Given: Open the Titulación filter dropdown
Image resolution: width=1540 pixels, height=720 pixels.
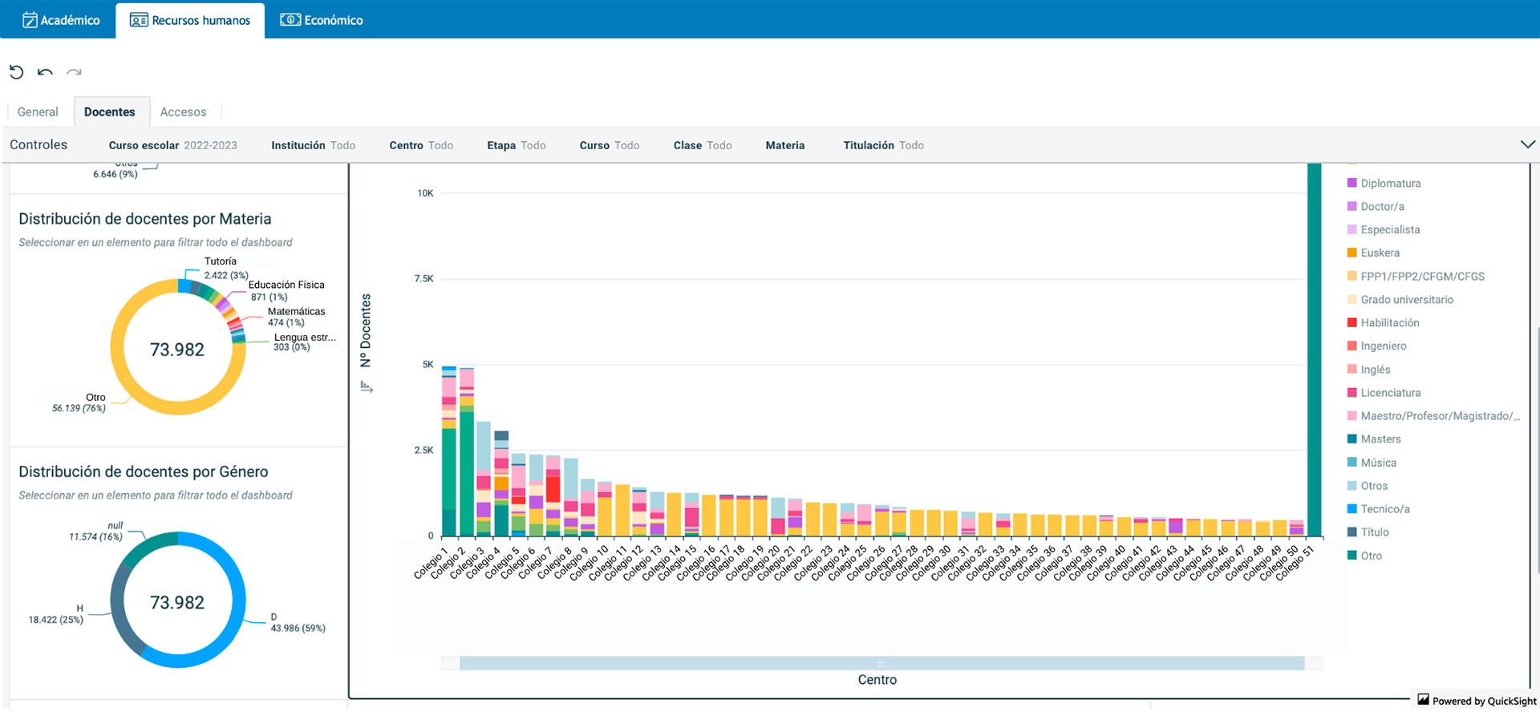Looking at the screenshot, I should 883,145.
